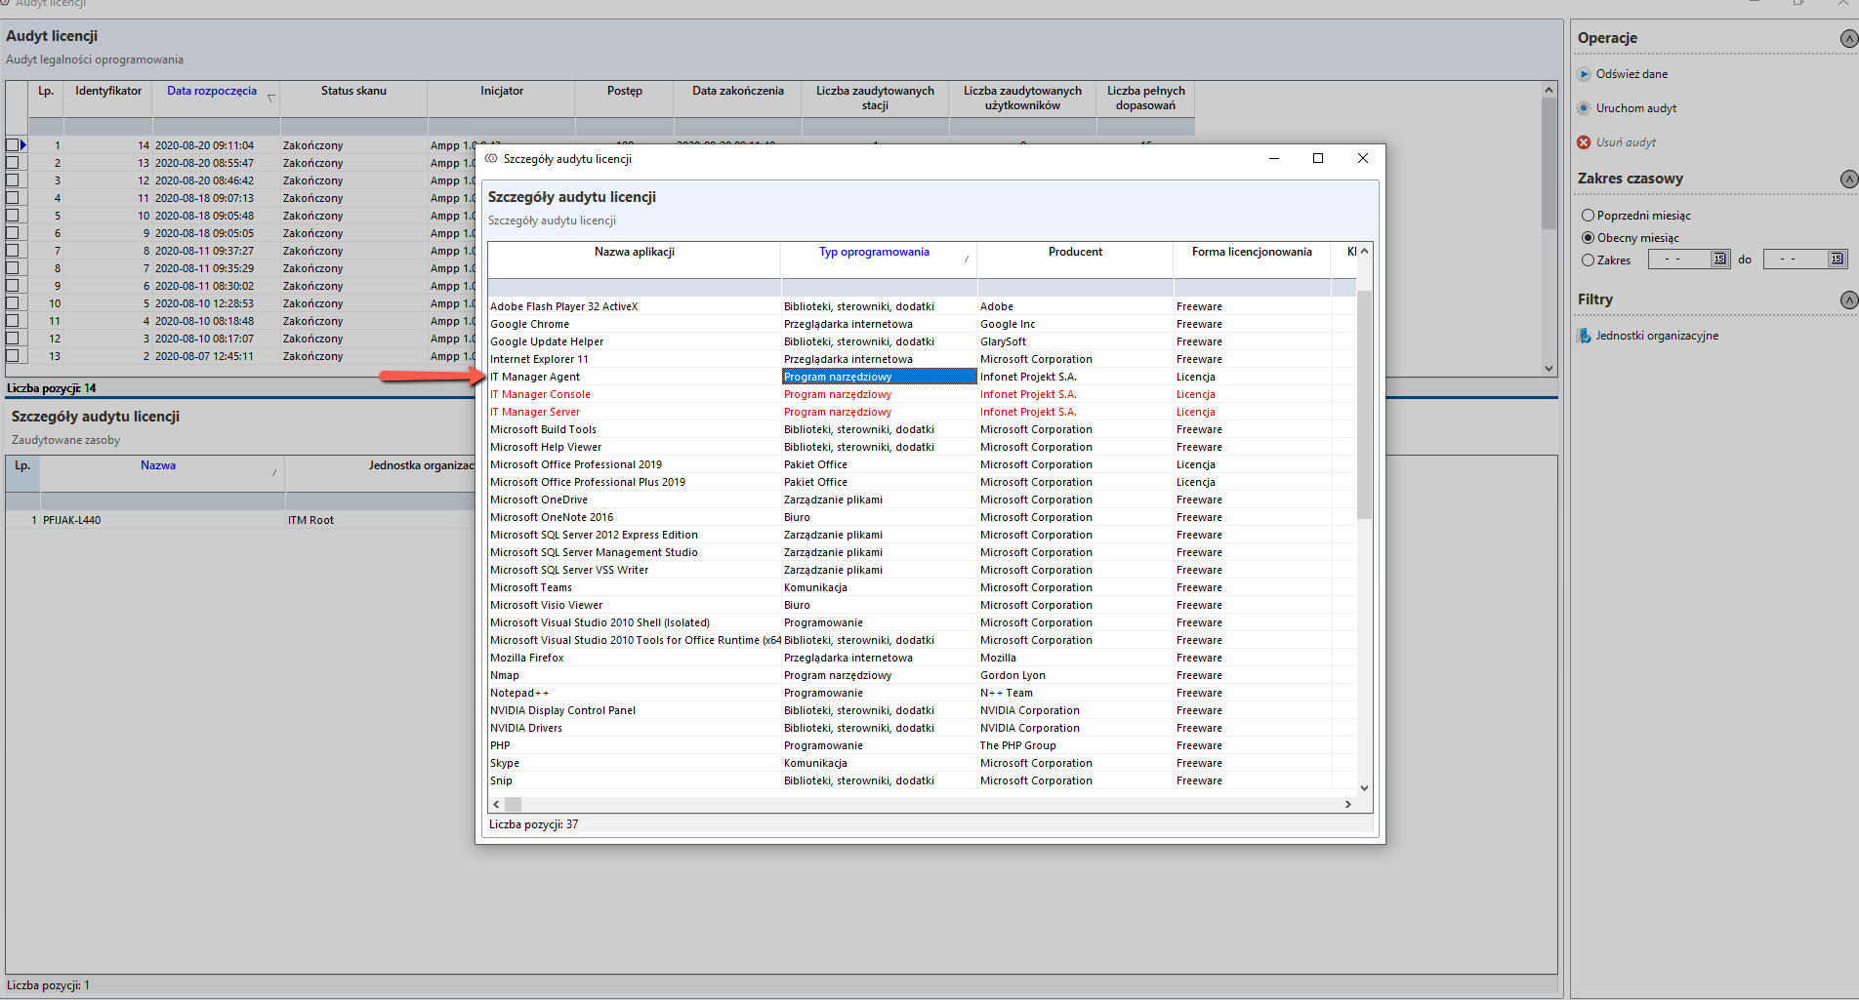Click the 'Gordon Lyon' producer cell
The height and width of the screenshot is (1000, 1859).
[x=1075, y=675]
